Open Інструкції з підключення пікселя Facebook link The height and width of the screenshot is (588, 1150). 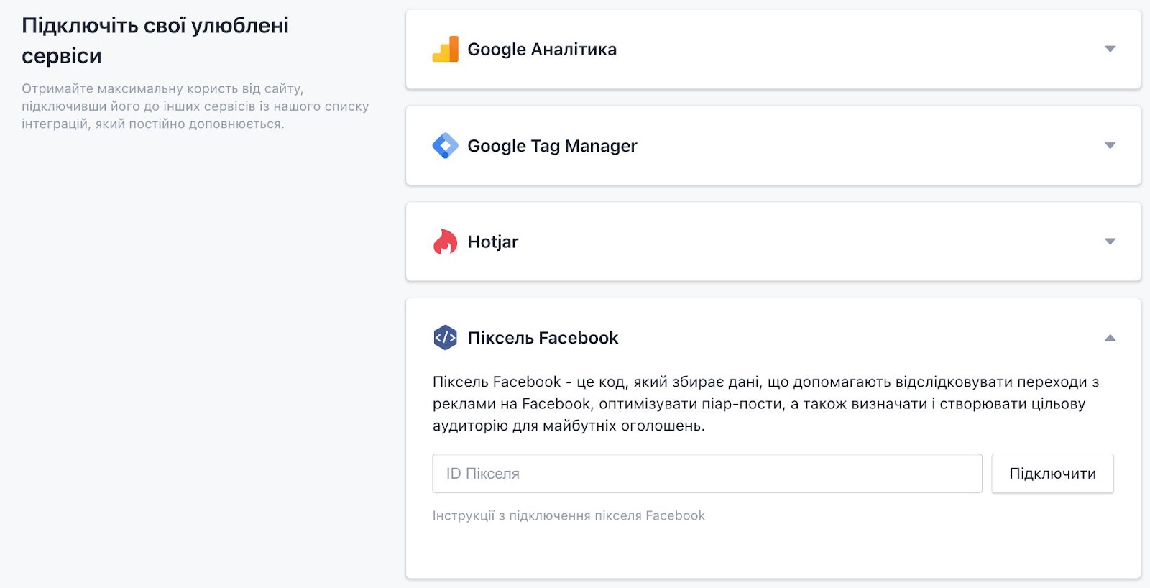(x=569, y=515)
